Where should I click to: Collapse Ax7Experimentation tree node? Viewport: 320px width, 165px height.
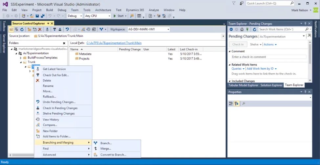16,53
